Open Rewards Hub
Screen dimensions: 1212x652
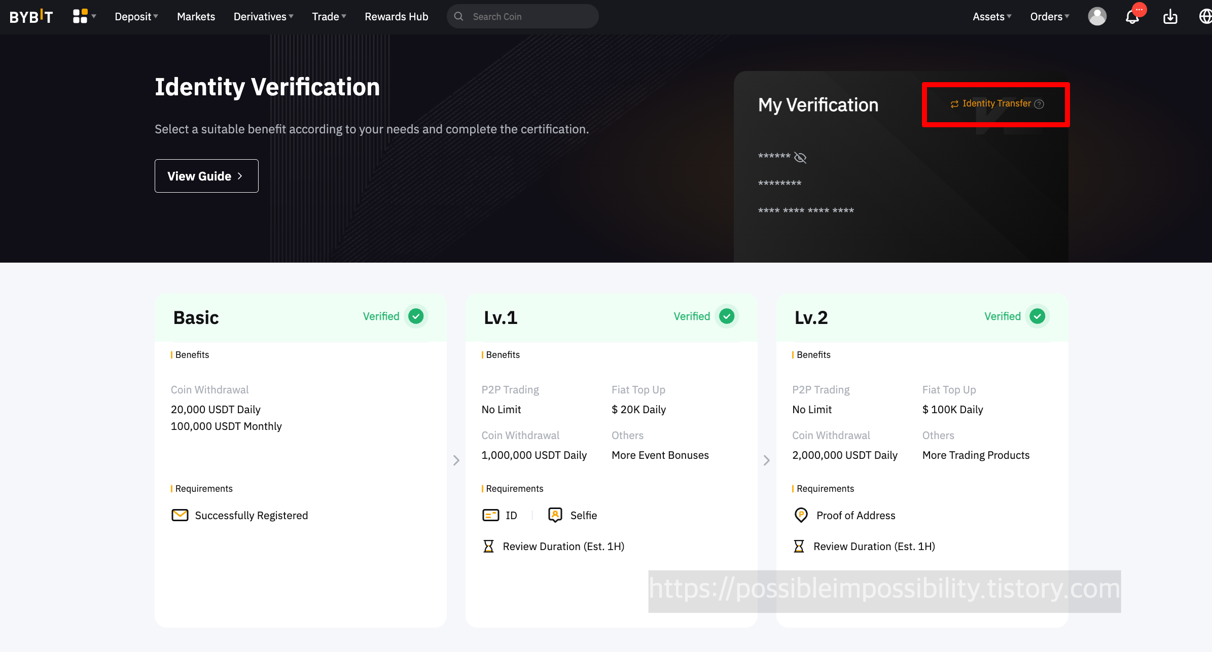[396, 17]
